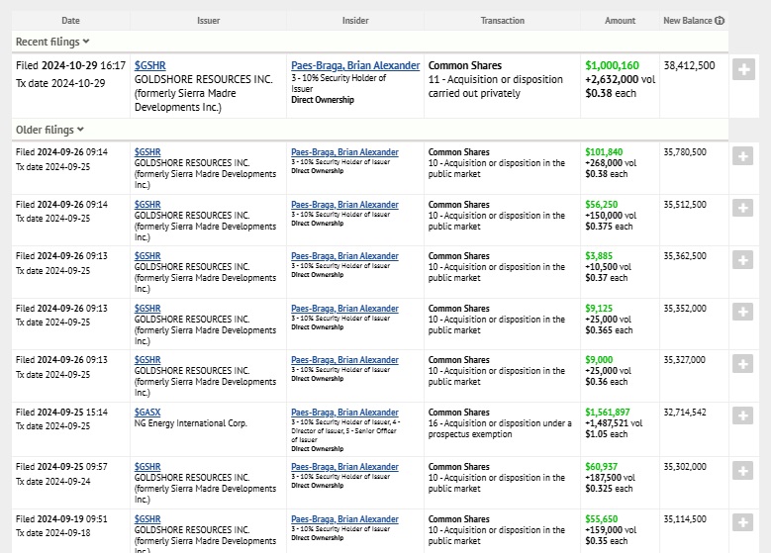
Task: Open the $GASX ticker link
Action: coord(147,413)
